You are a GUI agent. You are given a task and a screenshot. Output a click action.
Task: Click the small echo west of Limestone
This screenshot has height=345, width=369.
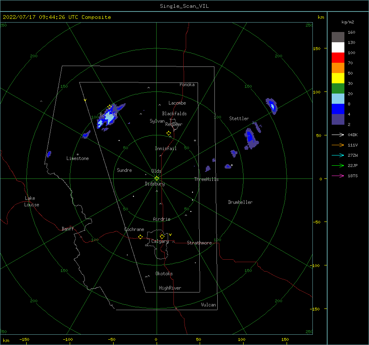(49, 154)
